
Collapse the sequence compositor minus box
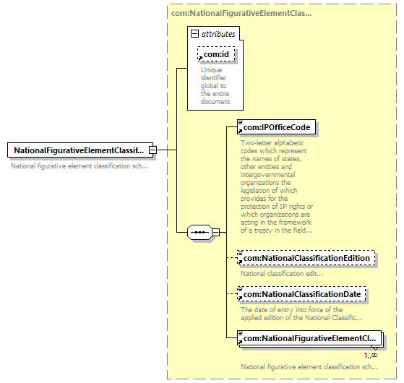click(215, 232)
